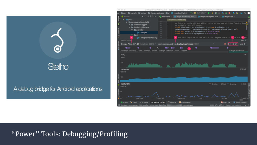
Task: Collapse the provider package
Action: coord(132,30)
